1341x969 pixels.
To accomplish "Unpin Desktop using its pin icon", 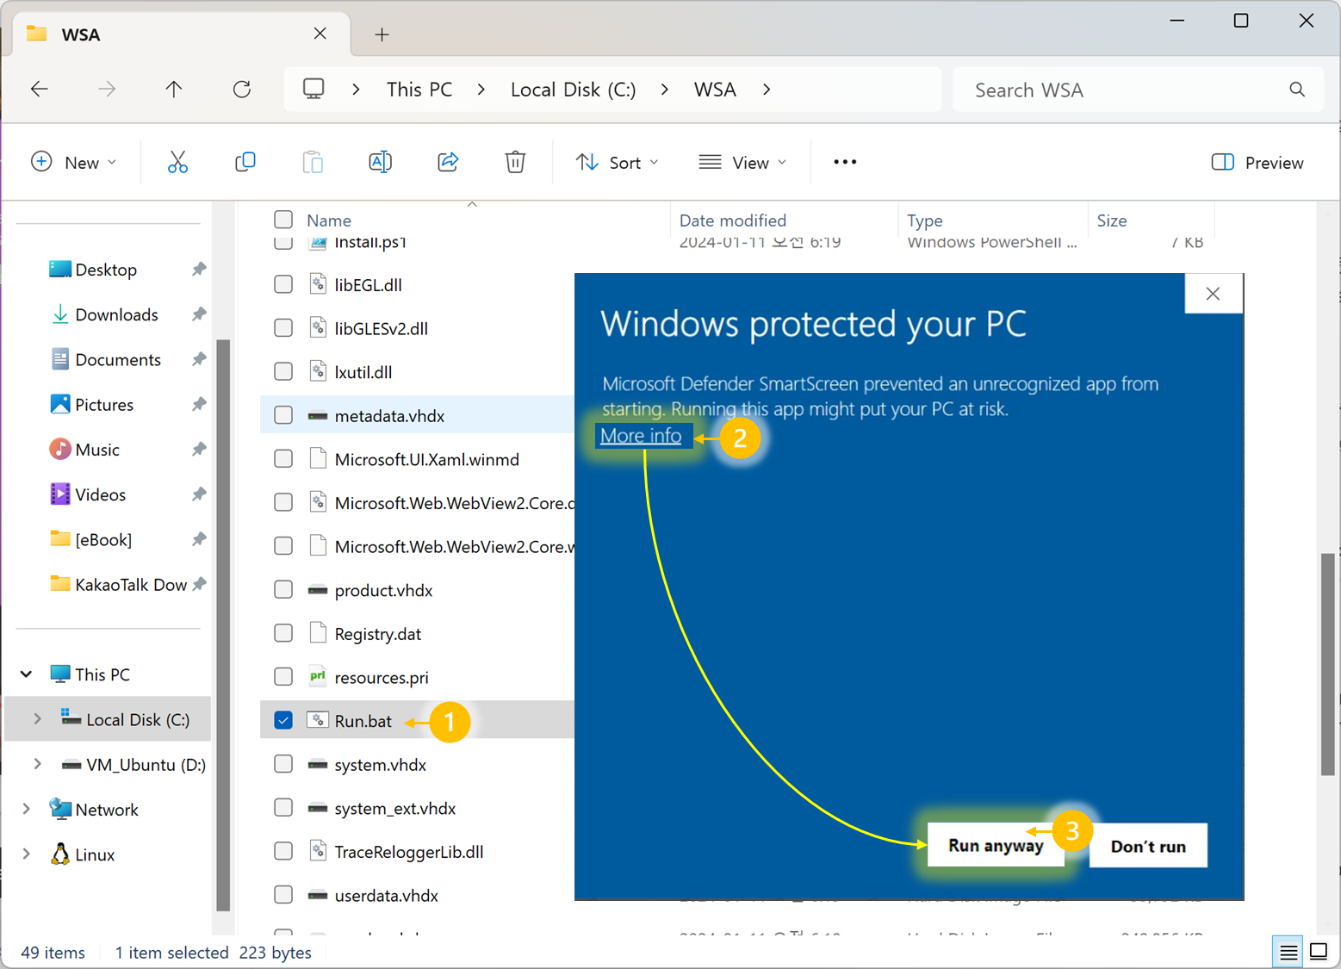I will pyautogui.click(x=199, y=270).
